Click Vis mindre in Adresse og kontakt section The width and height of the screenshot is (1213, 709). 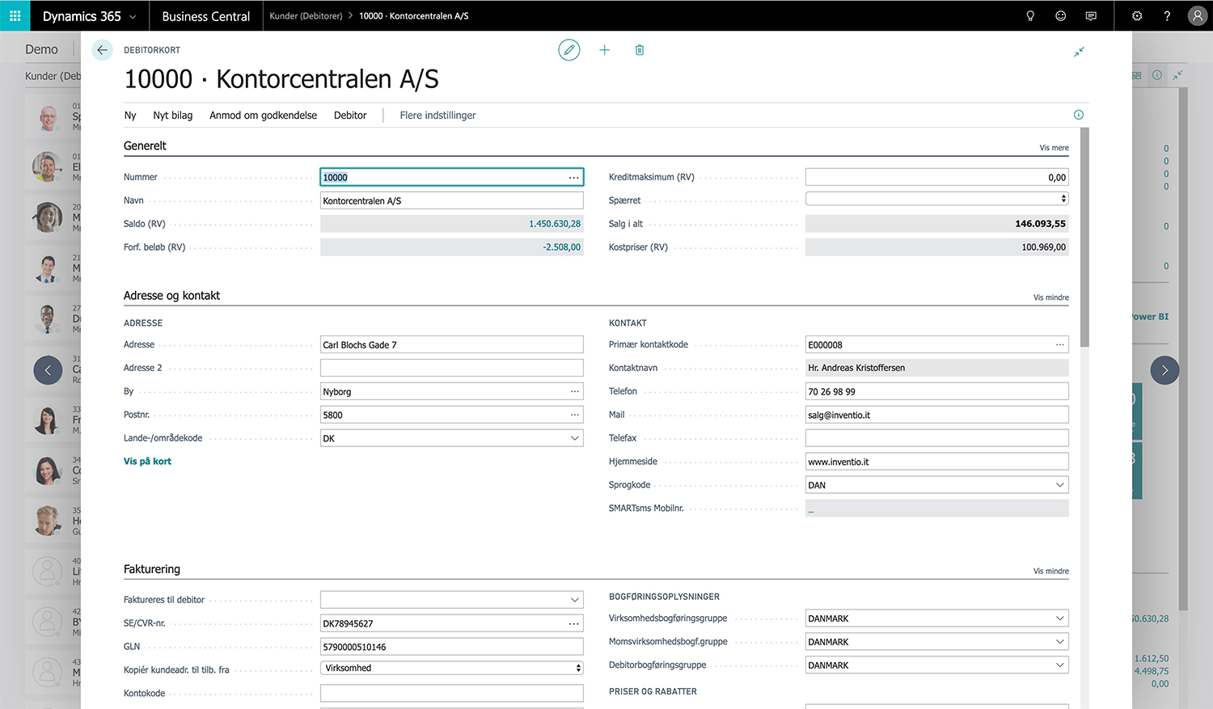click(x=1050, y=298)
